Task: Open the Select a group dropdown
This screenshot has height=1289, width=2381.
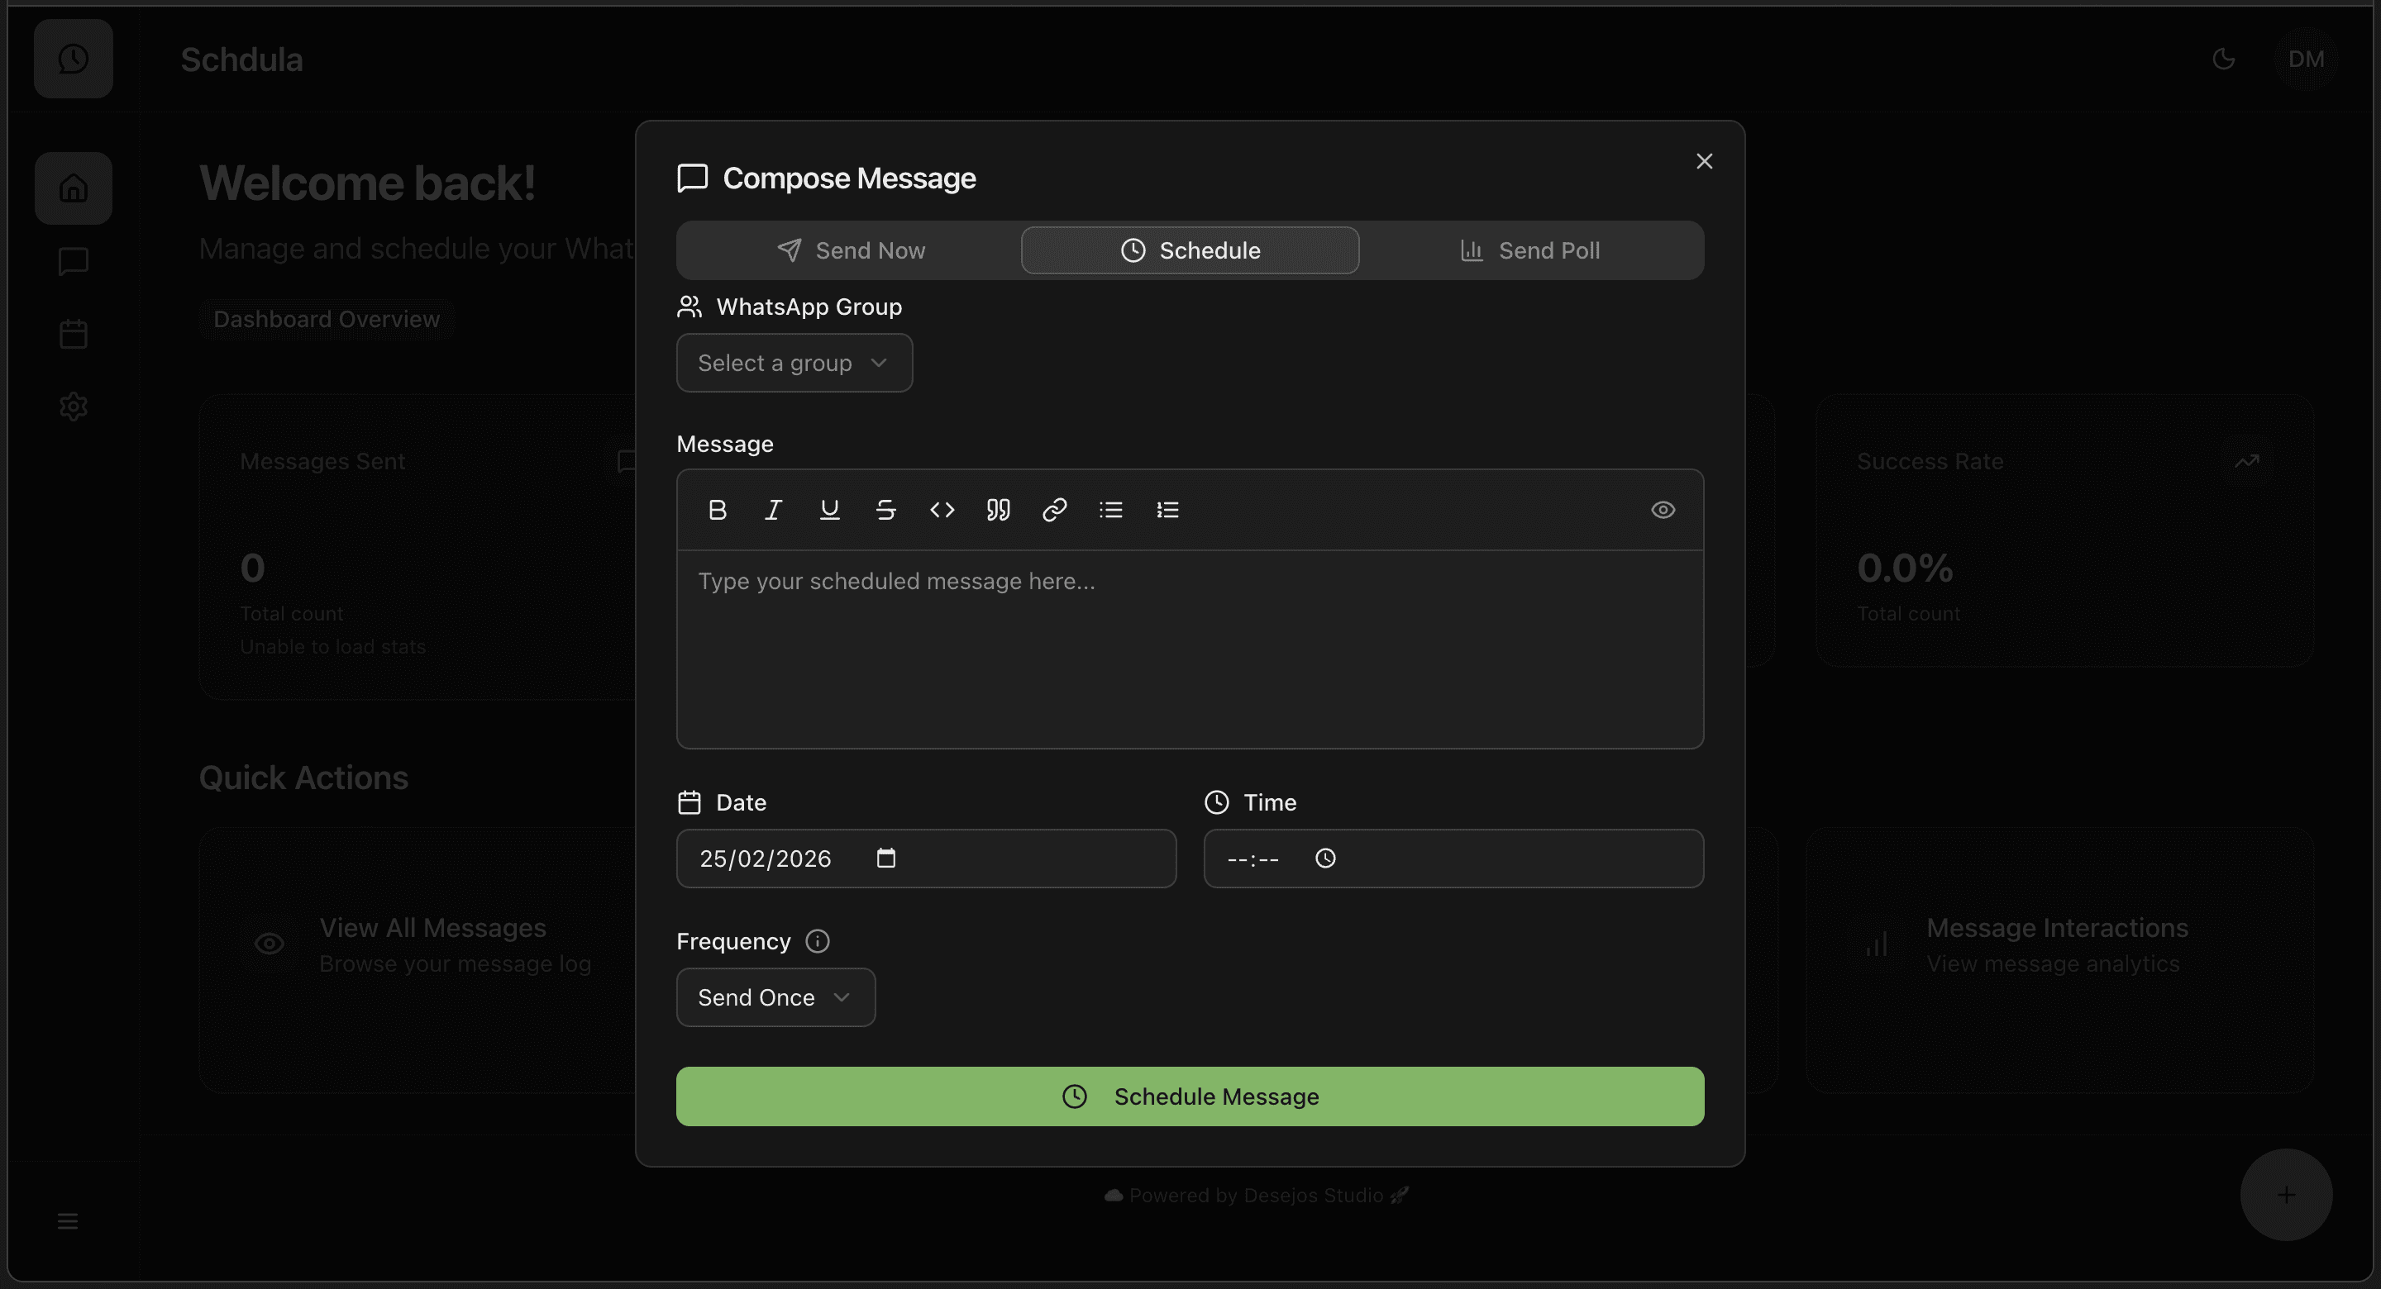Action: coord(793,362)
